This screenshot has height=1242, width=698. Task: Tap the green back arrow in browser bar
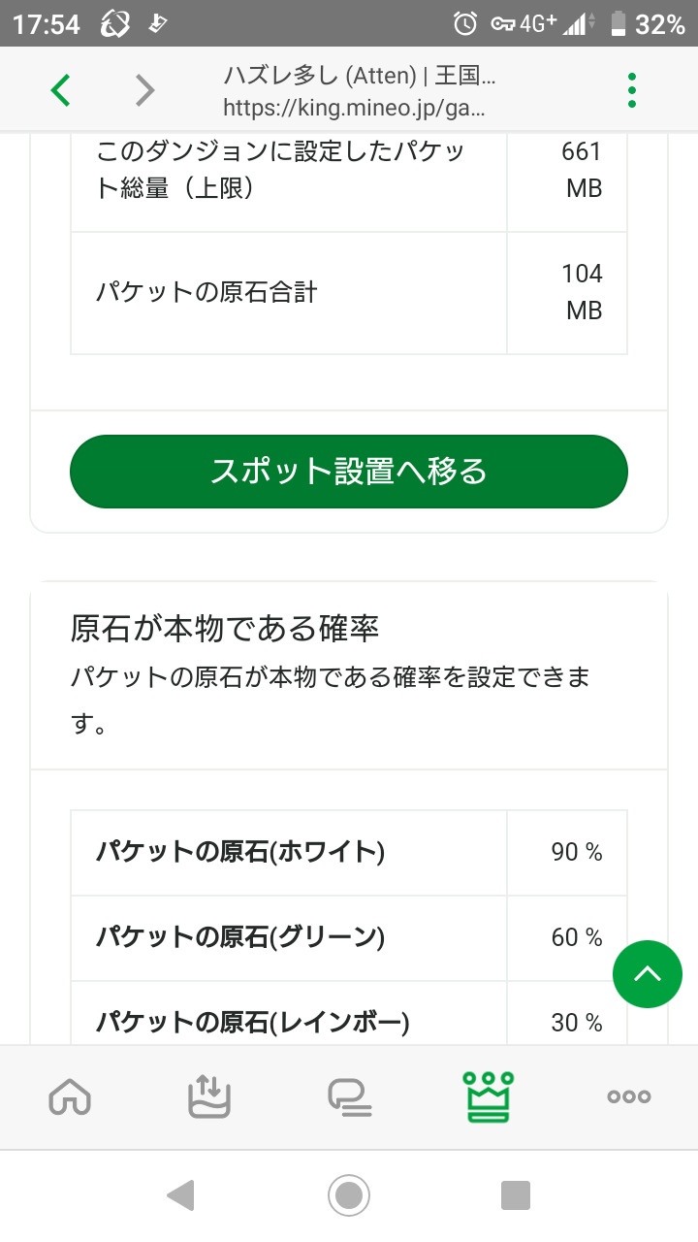click(61, 90)
